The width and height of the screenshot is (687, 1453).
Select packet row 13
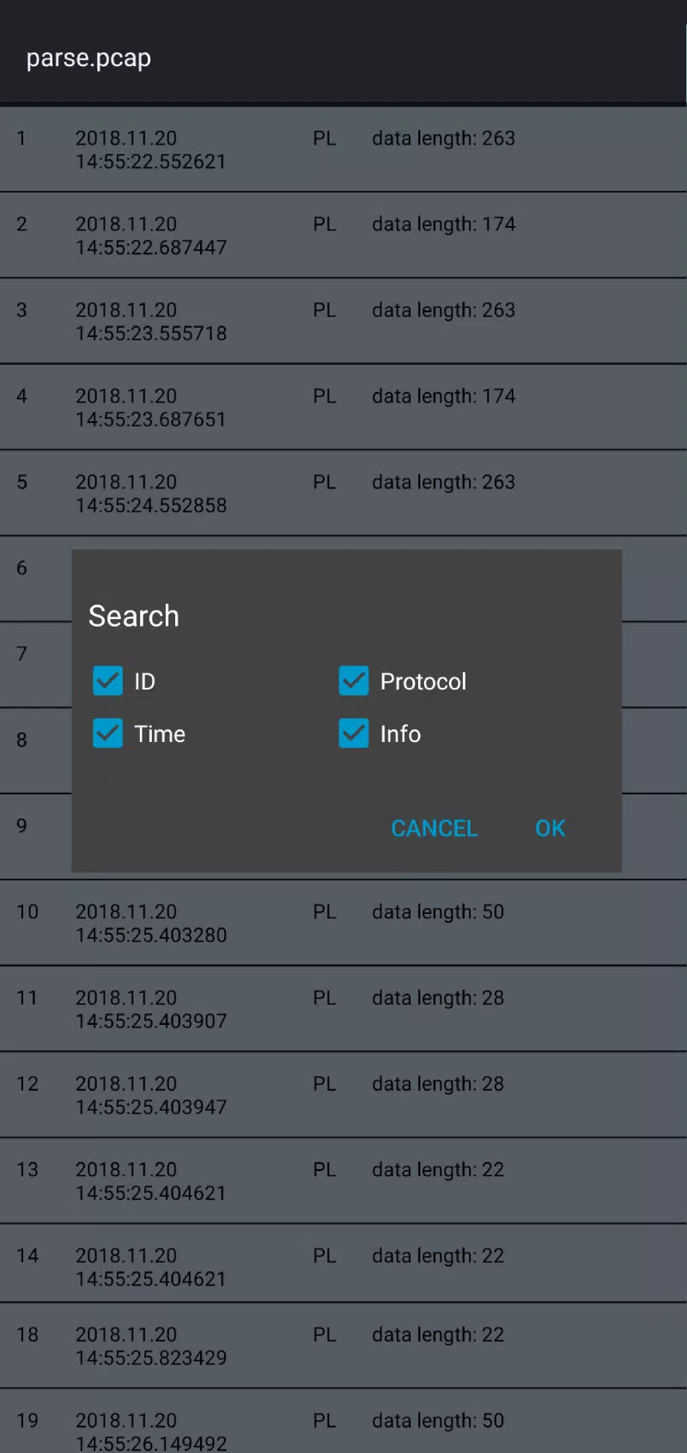343,1181
